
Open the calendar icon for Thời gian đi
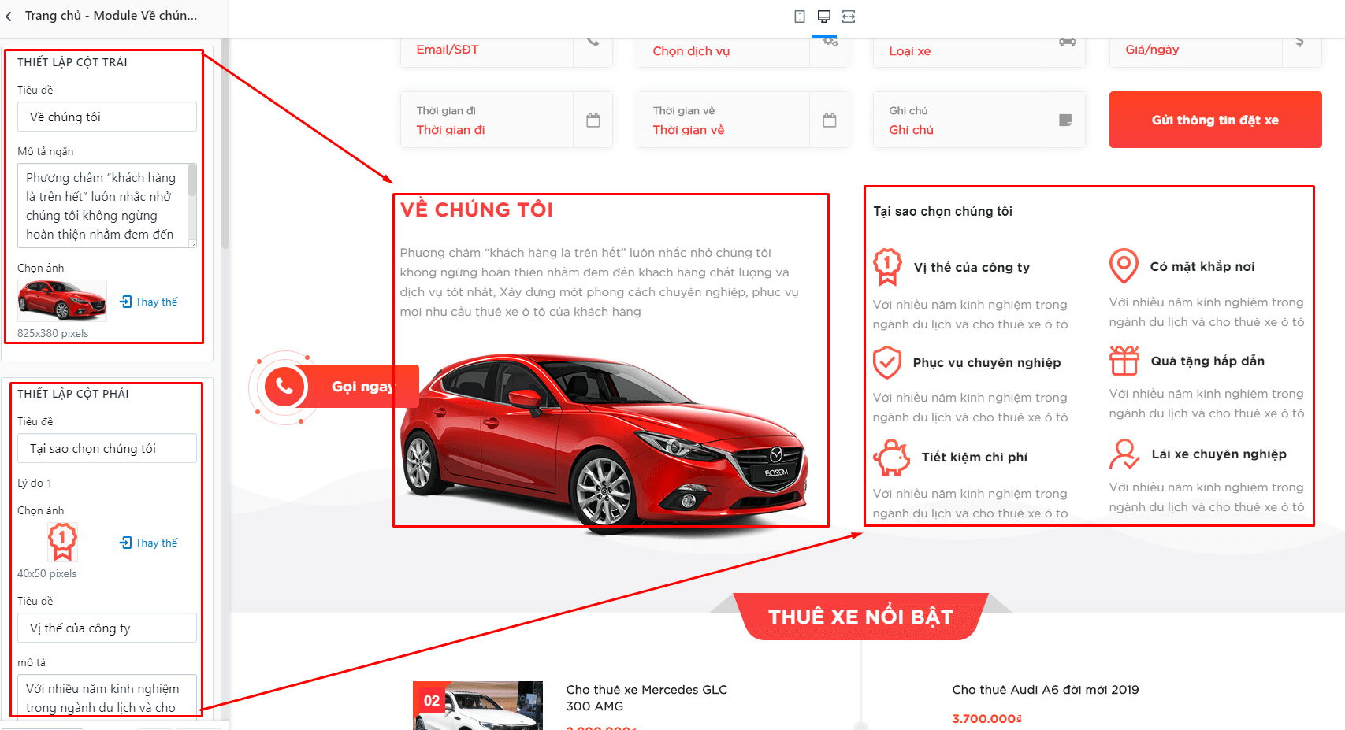pos(593,120)
